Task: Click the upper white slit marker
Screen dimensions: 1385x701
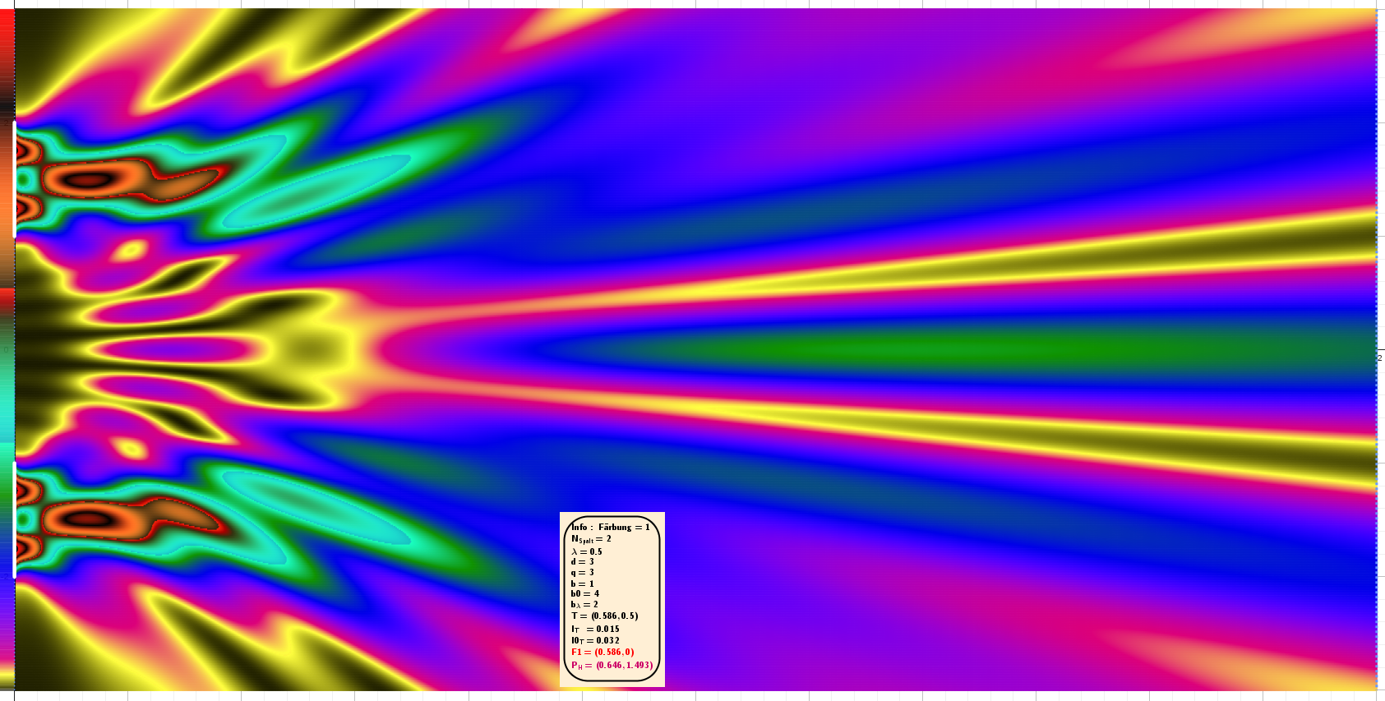Action: click(15, 179)
